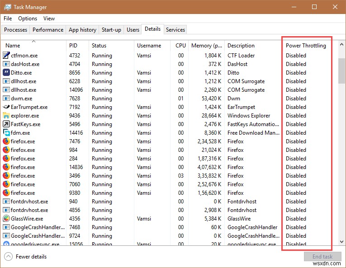This screenshot has width=346, height=268.
Task: Switch to the App history tab
Action: point(82,29)
